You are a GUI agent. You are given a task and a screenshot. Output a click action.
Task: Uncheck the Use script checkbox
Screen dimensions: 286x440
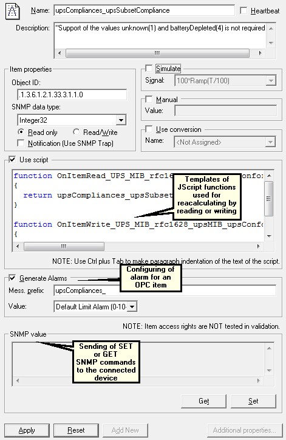(12, 160)
